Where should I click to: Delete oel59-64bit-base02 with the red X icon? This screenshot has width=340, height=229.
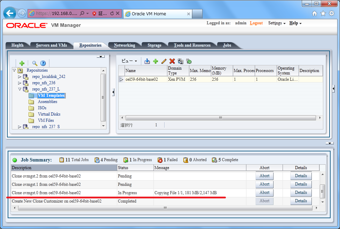[x=172, y=61]
